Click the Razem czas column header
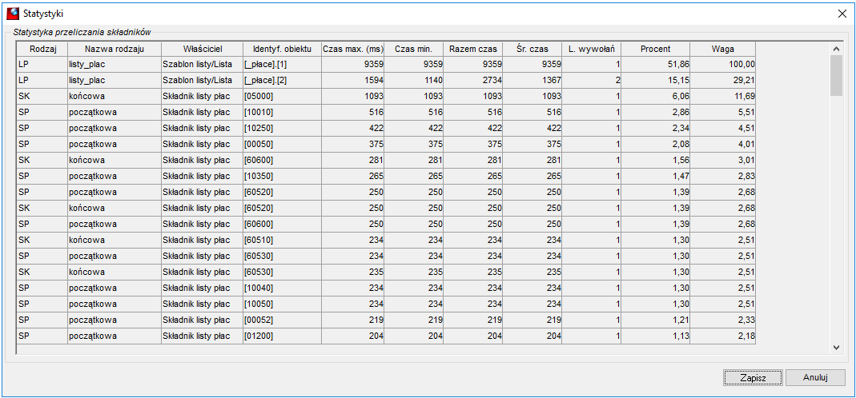The image size is (856, 398). pyautogui.click(x=472, y=49)
